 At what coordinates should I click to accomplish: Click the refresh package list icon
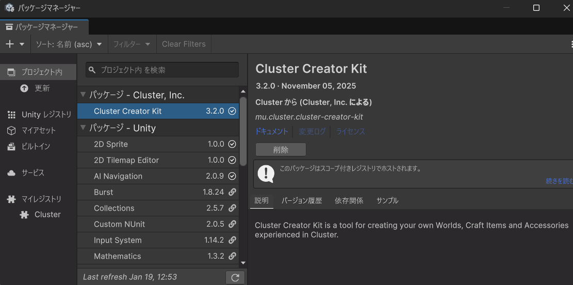coord(235,277)
